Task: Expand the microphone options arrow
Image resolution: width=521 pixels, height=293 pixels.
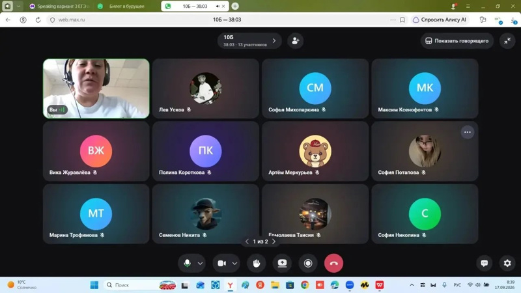Action: point(201,264)
